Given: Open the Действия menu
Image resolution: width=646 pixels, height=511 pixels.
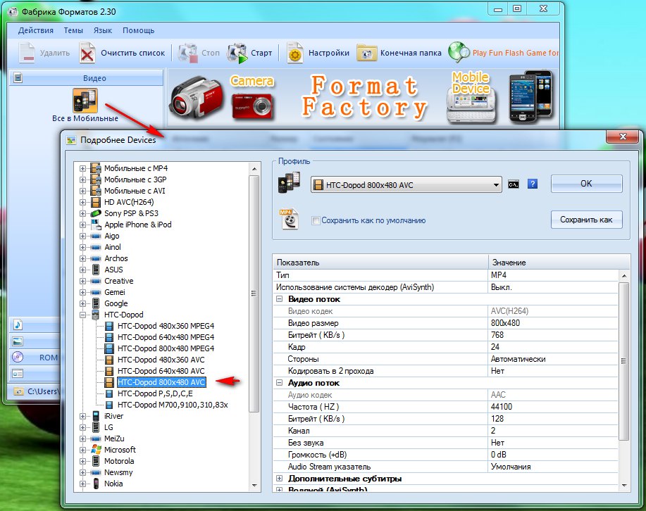Looking at the screenshot, I should click(x=36, y=31).
